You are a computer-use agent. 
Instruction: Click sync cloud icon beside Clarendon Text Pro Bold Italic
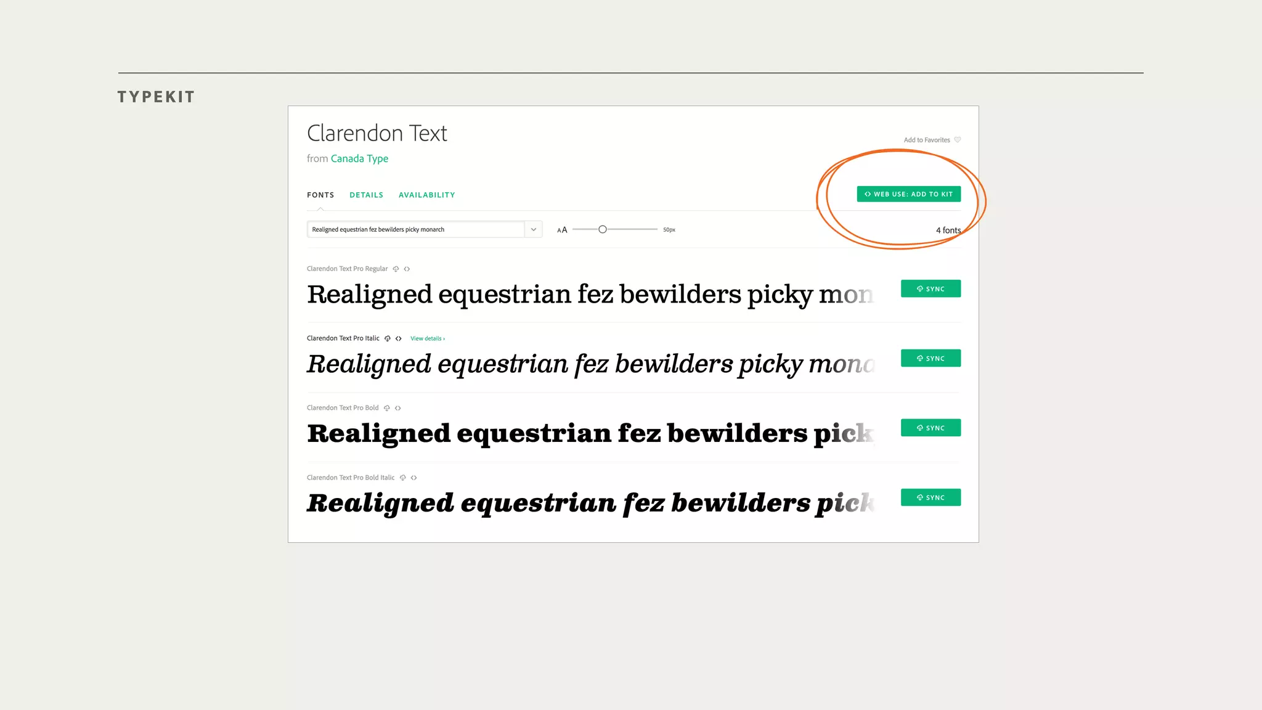click(x=403, y=478)
